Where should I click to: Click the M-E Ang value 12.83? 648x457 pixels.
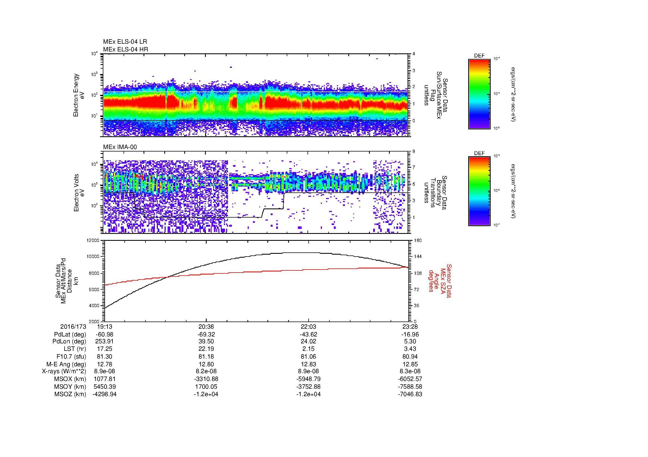(308, 364)
